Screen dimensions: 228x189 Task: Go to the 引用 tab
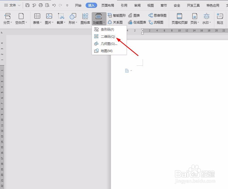(124, 5)
